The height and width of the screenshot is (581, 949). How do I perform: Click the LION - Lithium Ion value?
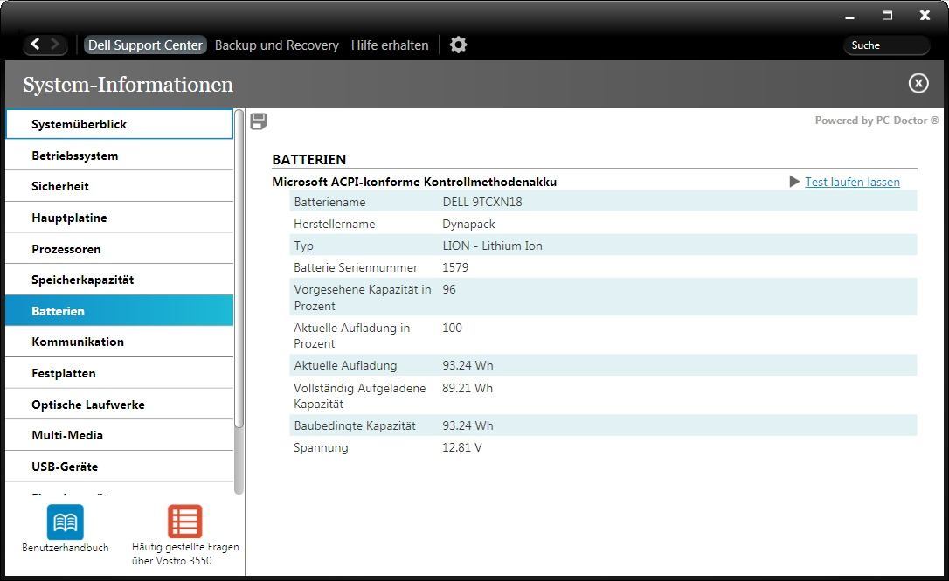(x=492, y=246)
